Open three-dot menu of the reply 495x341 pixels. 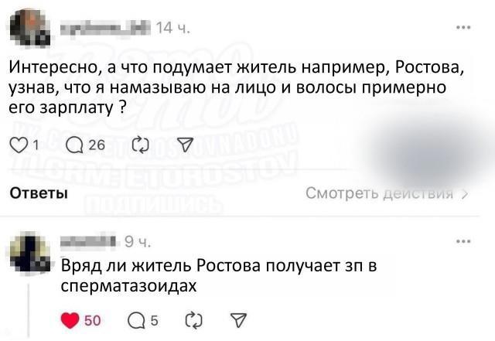464,241
